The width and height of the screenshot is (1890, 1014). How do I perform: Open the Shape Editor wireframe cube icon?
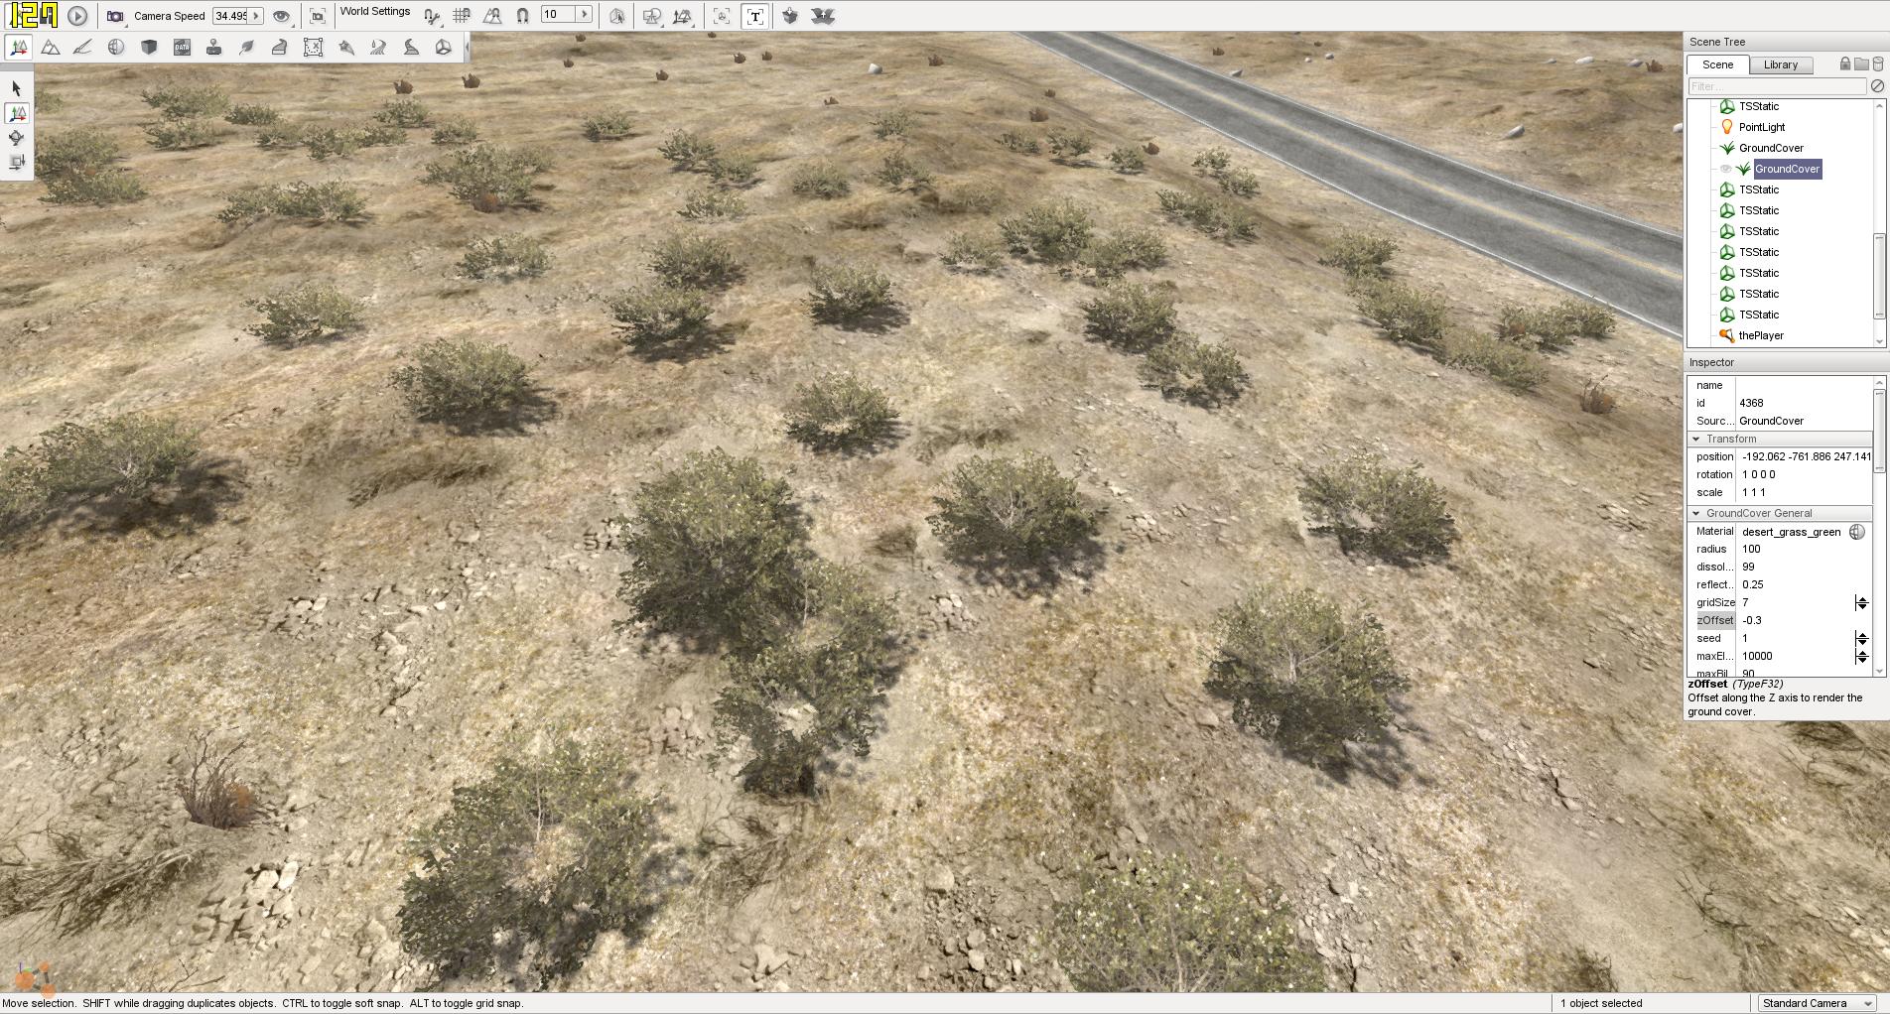tap(444, 47)
